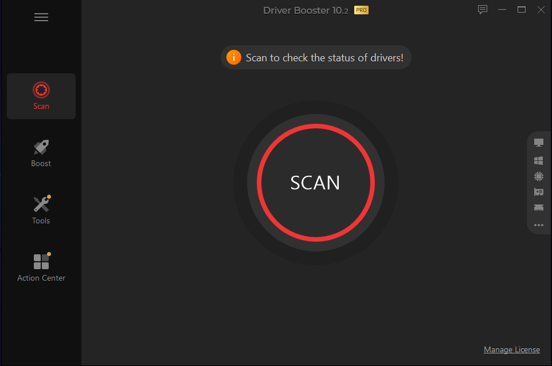View memory RAM info icon
The height and width of the screenshot is (366, 552).
tap(539, 208)
